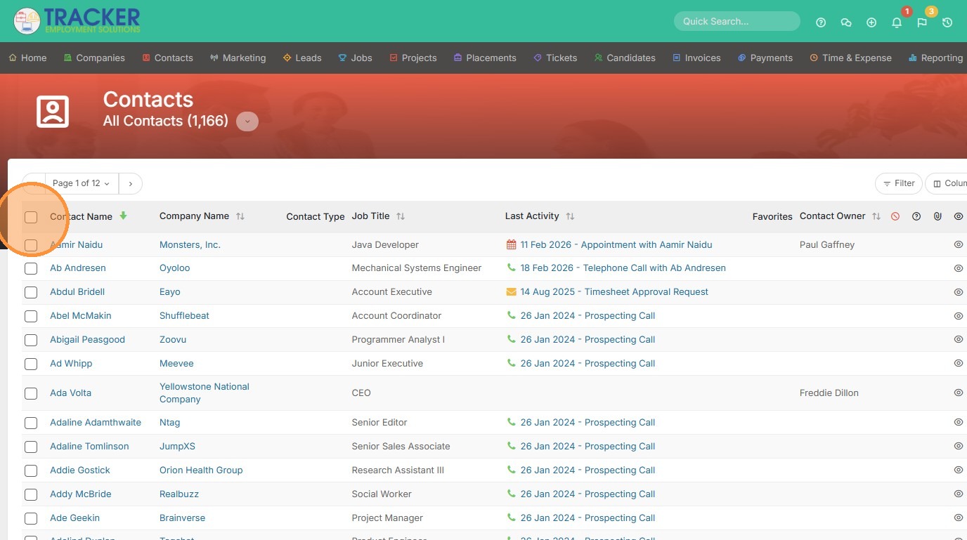Click the quick add plus icon
This screenshot has height=540, width=967.
[x=871, y=22]
